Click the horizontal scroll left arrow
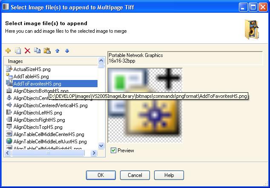The width and height of the screenshot is (270, 188). click(x=8, y=153)
